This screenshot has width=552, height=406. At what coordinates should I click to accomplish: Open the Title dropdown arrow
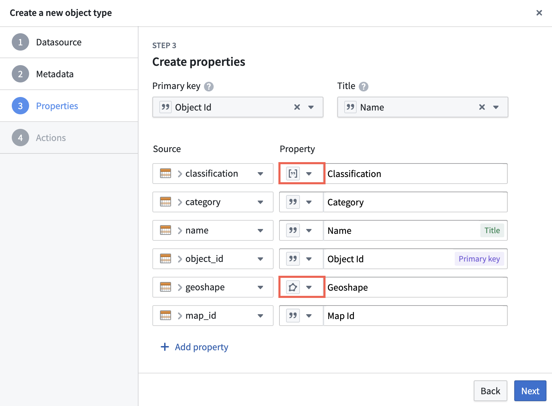click(496, 107)
